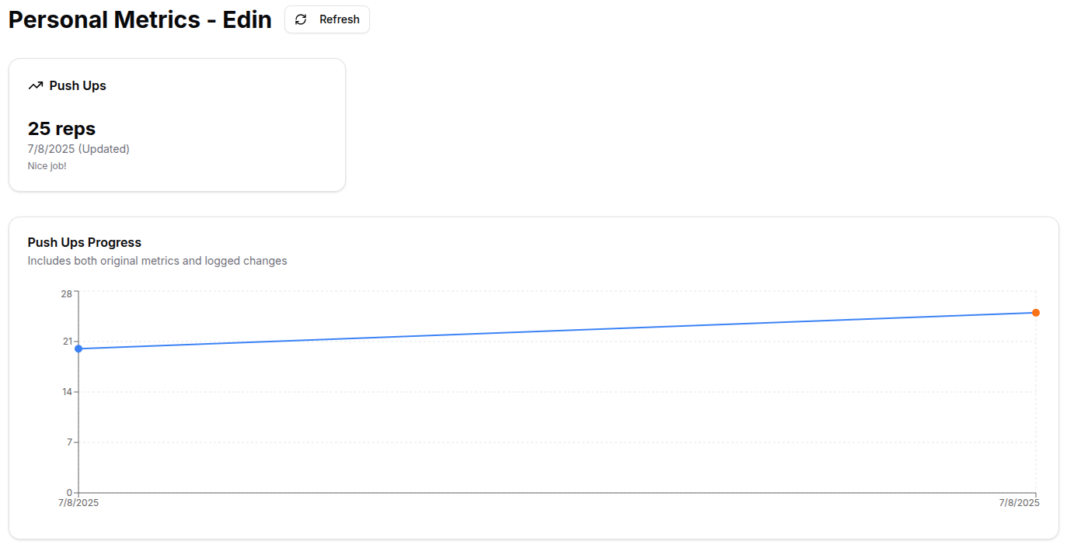
Task: Click the Personal Metrics - Edin heading
Action: tap(140, 19)
